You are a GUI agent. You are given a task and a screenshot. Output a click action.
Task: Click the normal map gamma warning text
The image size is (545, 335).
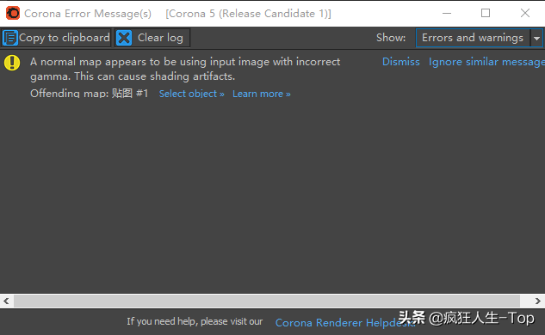[x=185, y=69]
